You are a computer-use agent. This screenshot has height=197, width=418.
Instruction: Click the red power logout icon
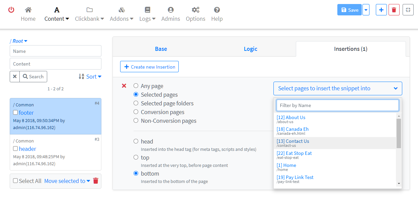(x=11, y=10)
